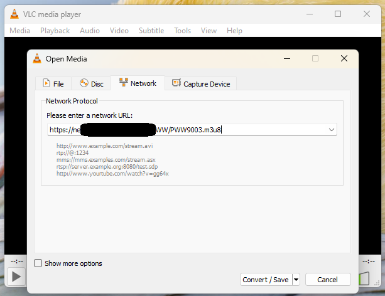The width and height of the screenshot is (385, 296).
Task: Click the Play button in VLC player
Action: tap(16, 277)
